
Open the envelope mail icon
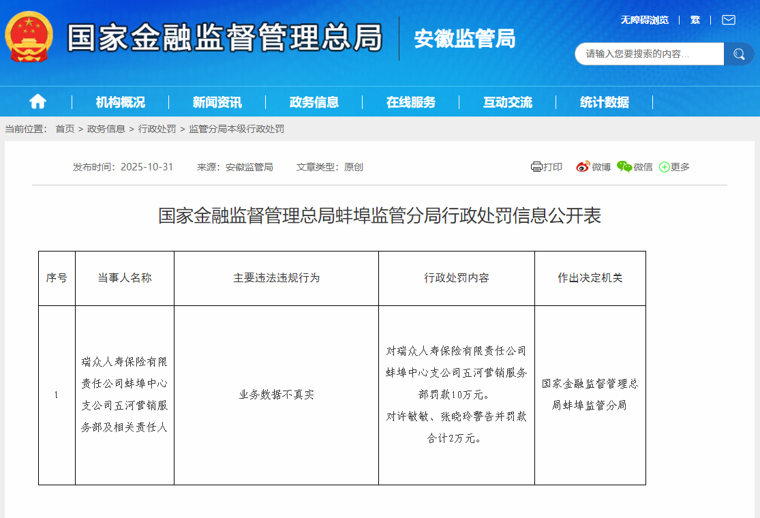pyautogui.click(x=729, y=20)
